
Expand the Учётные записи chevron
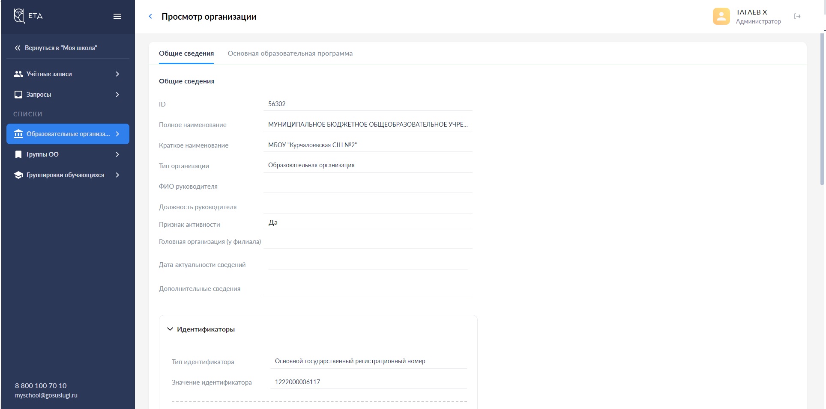(x=117, y=74)
